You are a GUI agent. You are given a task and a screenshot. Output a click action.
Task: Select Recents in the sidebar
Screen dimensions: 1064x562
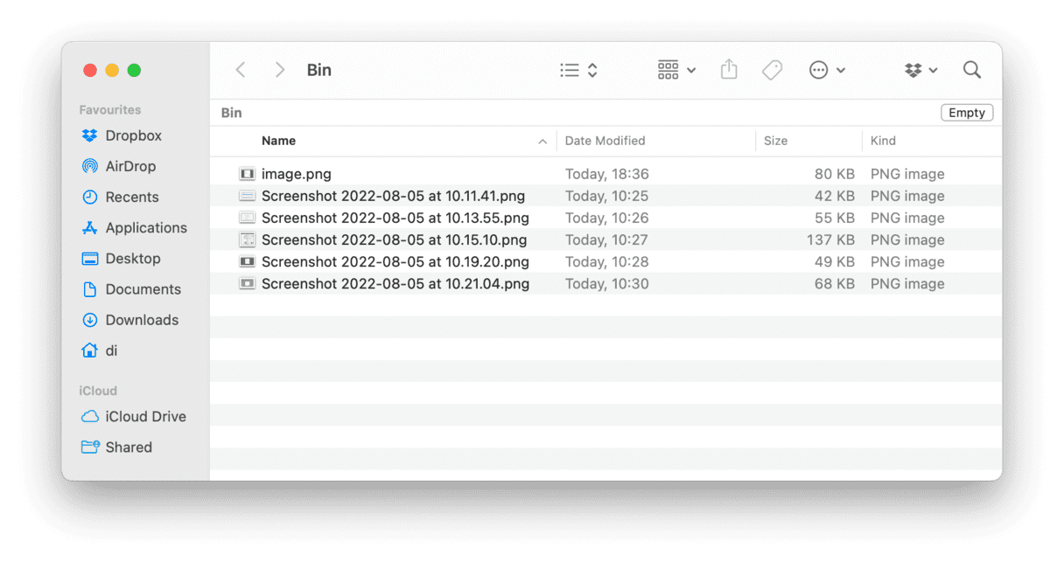(133, 197)
